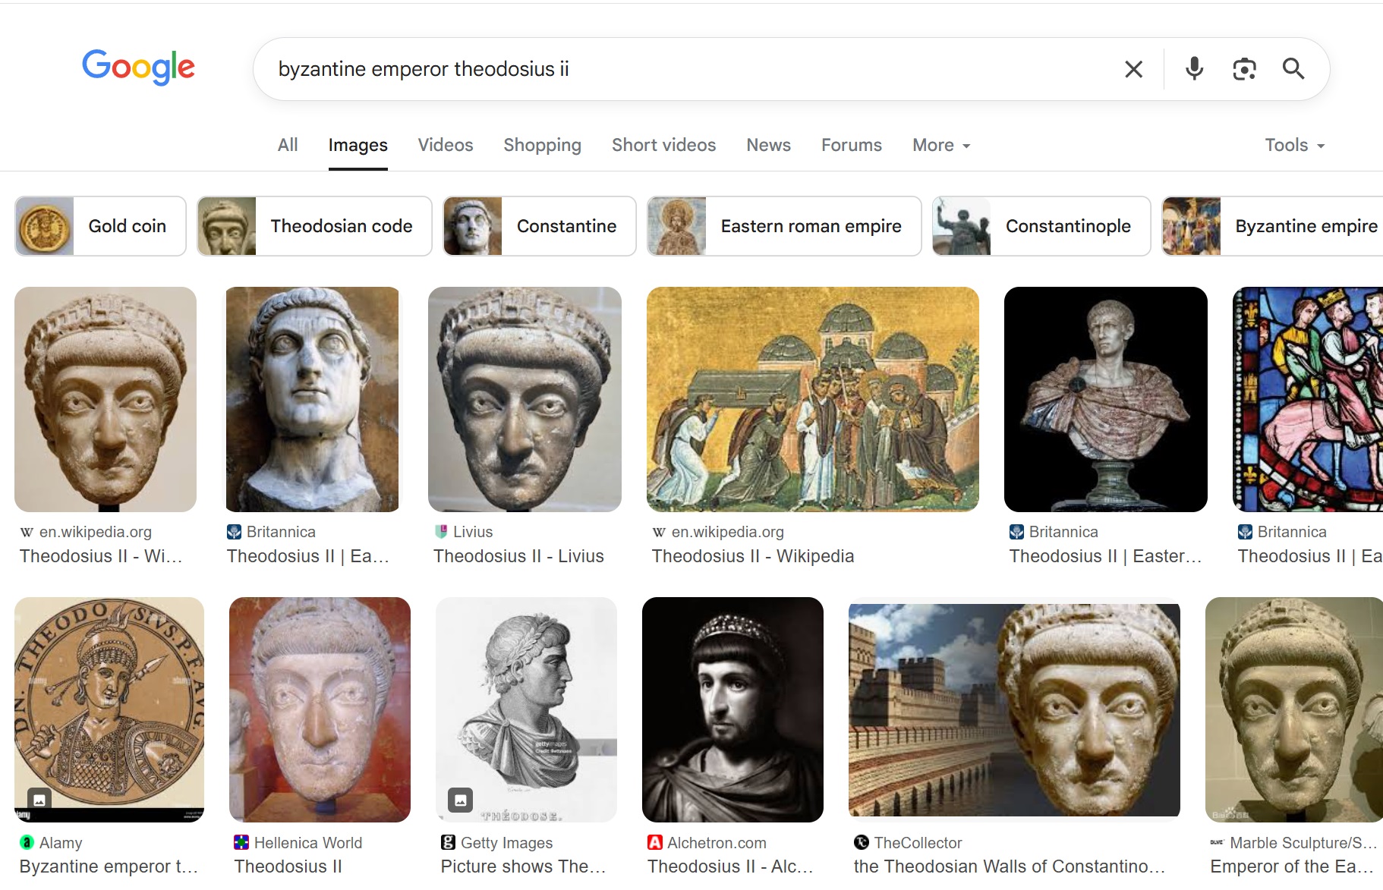Open the 'Emperor of the Ea...' result title

pos(1292,866)
